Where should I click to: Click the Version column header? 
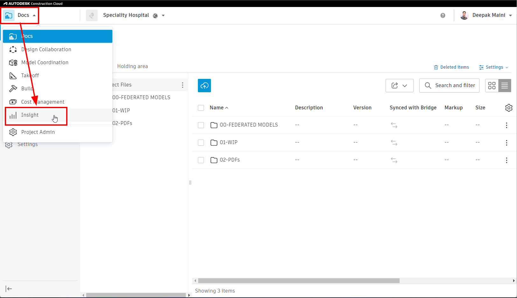(362, 108)
